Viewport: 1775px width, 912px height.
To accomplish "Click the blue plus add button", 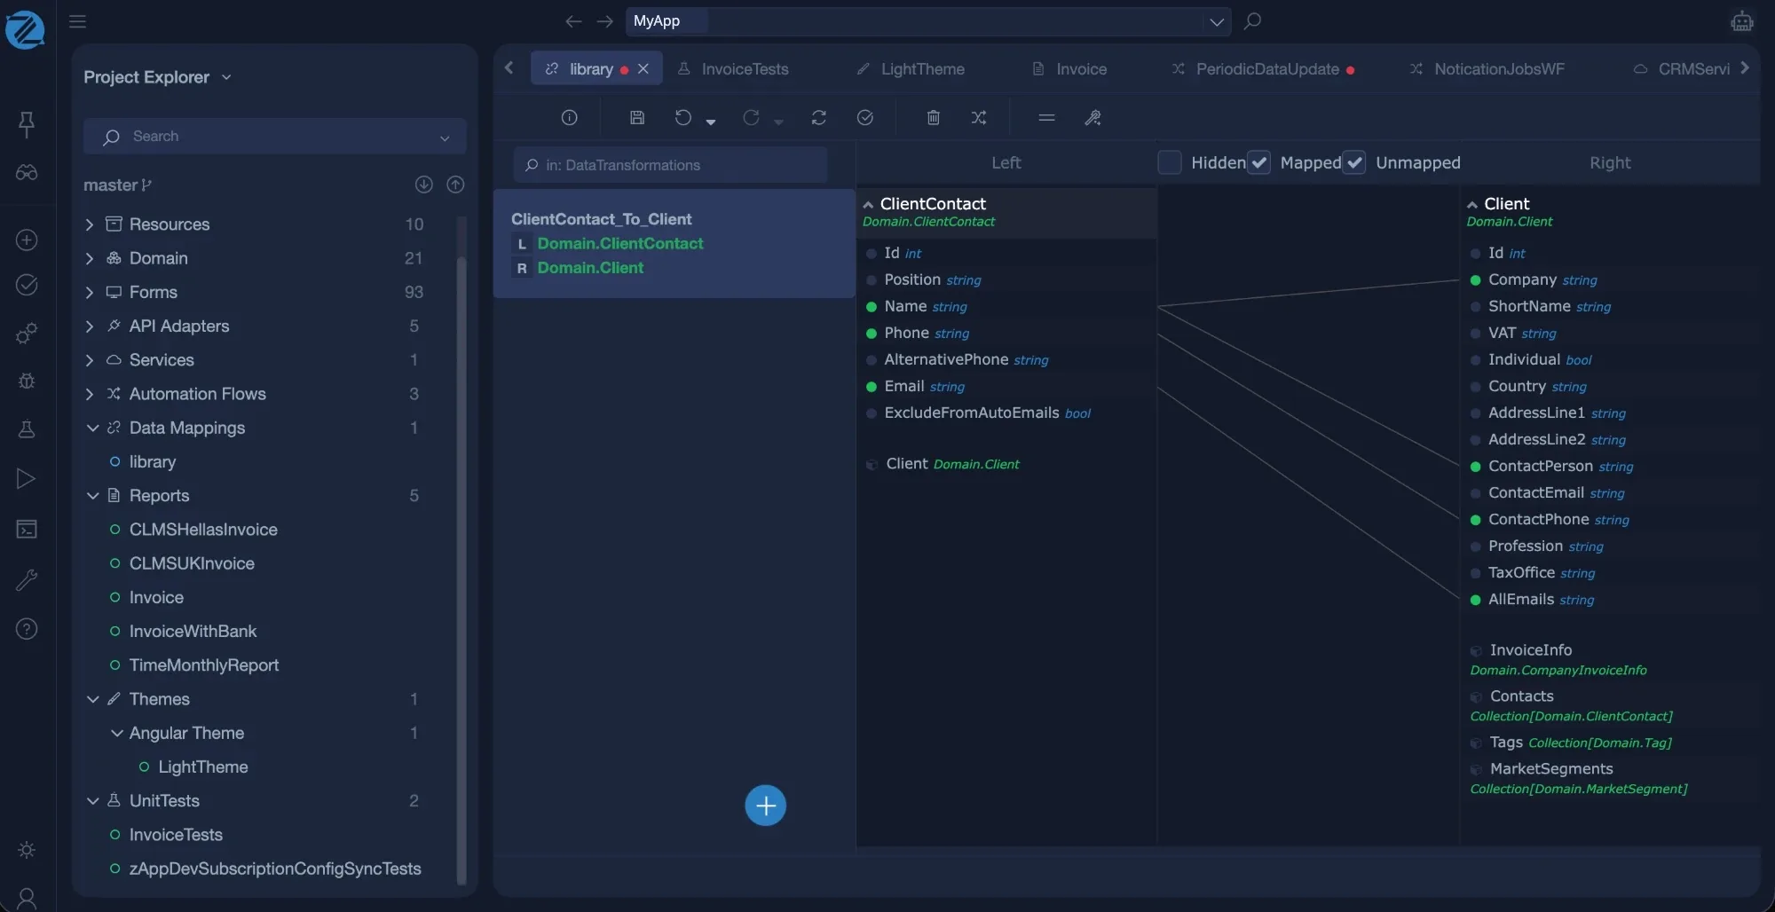I will [x=765, y=806].
